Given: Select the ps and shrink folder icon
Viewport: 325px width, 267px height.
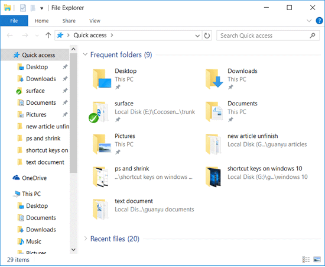Looking at the screenshot, I should pyautogui.click(x=100, y=177).
